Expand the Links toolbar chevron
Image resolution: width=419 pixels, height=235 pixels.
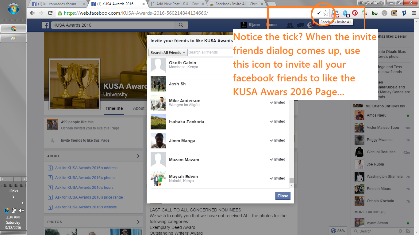click(x=13, y=197)
